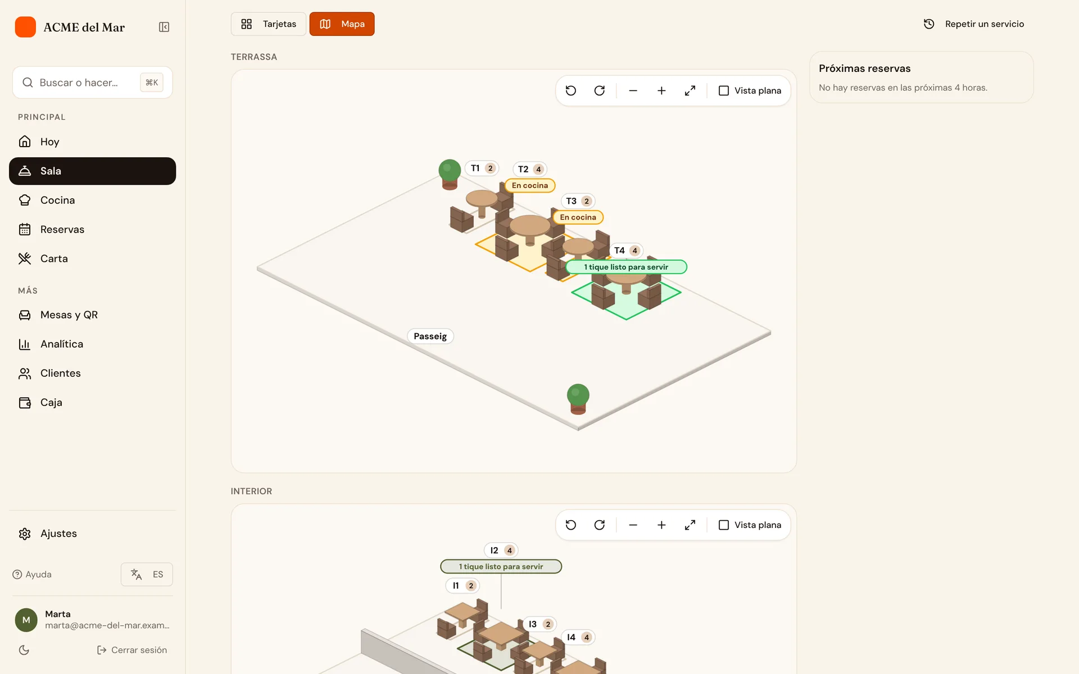The height and width of the screenshot is (674, 1079).
Task: Open the ES language selector
Action: pyautogui.click(x=147, y=574)
